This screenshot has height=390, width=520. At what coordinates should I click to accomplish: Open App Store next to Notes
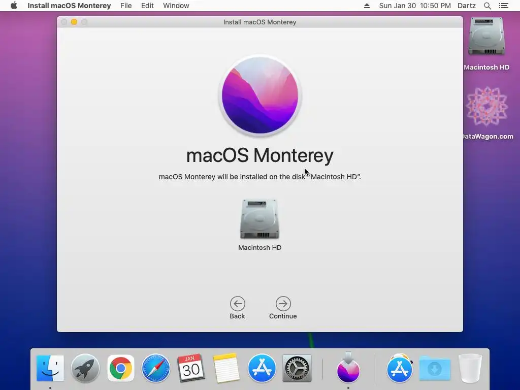(x=262, y=368)
